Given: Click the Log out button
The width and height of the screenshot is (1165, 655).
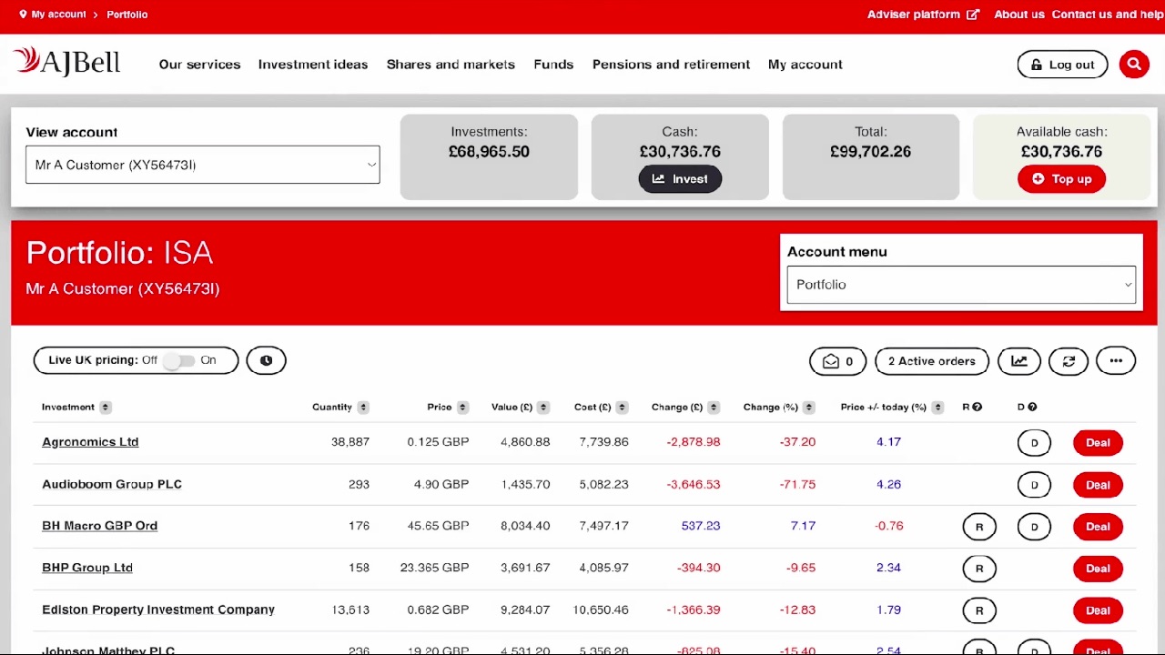Looking at the screenshot, I should pos(1062,65).
